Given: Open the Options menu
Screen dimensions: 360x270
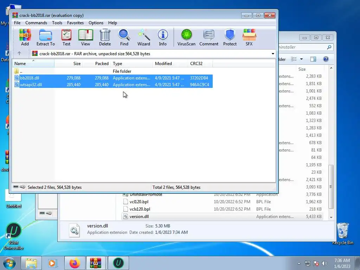Looking at the screenshot, I should (96, 23).
